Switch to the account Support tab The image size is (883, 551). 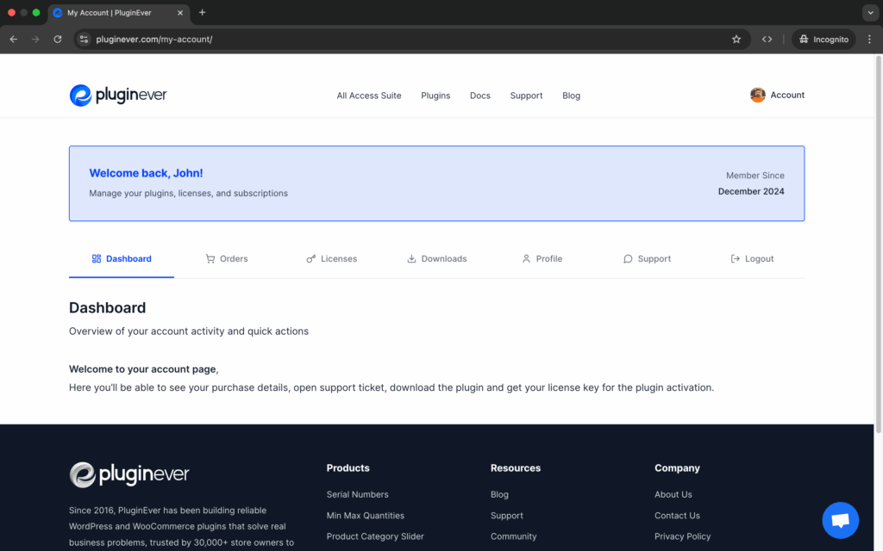tap(647, 258)
